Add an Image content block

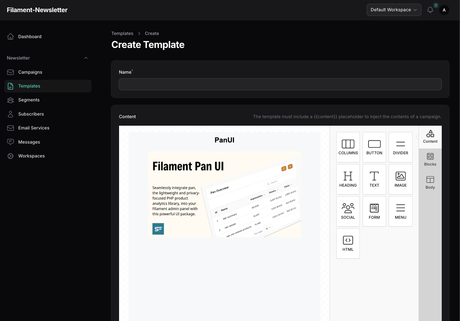click(401, 179)
